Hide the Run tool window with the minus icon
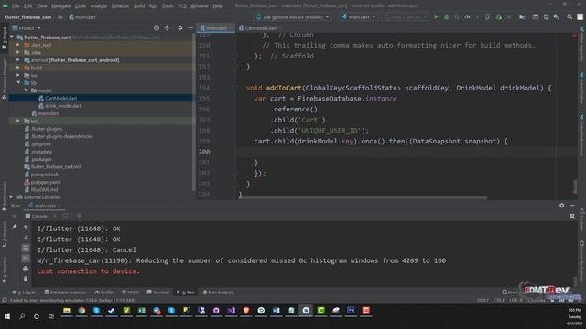This screenshot has width=586, height=329. (572, 206)
